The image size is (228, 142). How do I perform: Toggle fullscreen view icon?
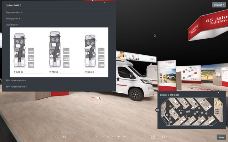(x=153, y=137)
